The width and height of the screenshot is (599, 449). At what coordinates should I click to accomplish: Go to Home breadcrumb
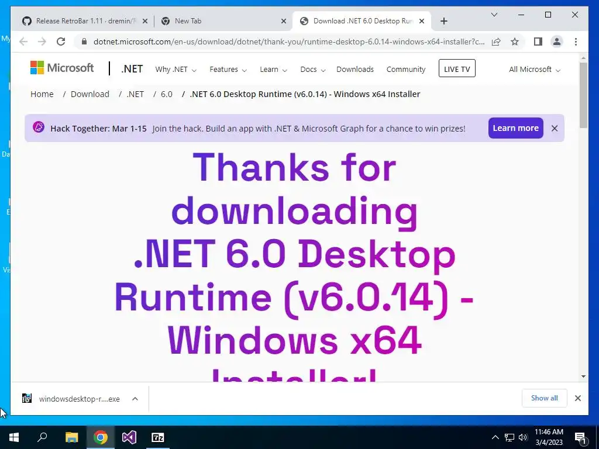tap(42, 94)
